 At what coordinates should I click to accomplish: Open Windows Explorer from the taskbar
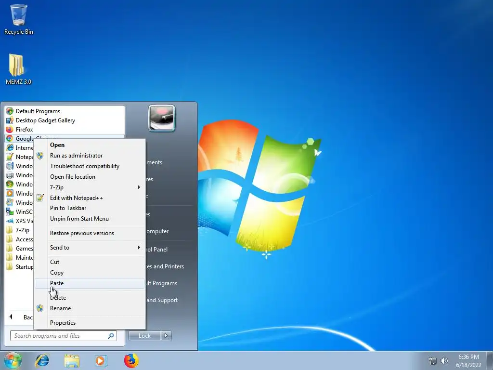pyautogui.click(x=72, y=360)
